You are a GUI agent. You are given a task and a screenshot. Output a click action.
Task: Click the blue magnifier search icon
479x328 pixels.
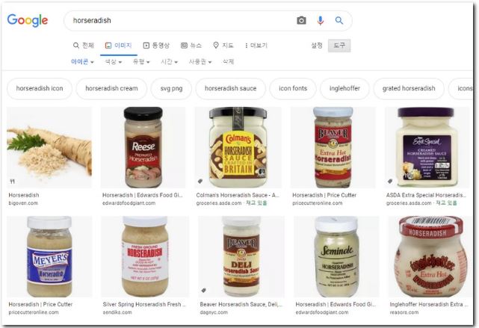339,20
